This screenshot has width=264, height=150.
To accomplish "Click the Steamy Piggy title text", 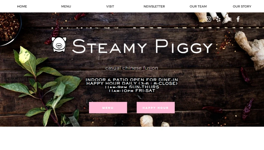I will click(x=142, y=46).
